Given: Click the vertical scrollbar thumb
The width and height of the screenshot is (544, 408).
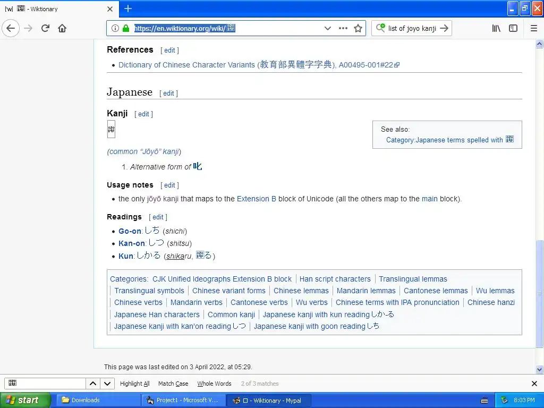Looking at the screenshot, I should click(540, 293).
